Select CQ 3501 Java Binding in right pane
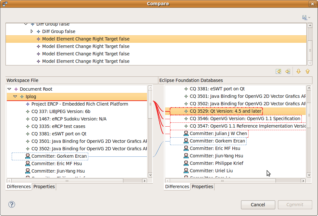Viewport: 318px width, 216px height. tap(248, 97)
